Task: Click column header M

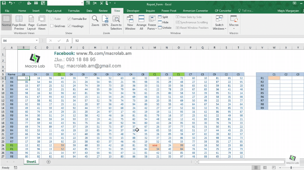Action: pyautogui.click(x=155, y=47)
